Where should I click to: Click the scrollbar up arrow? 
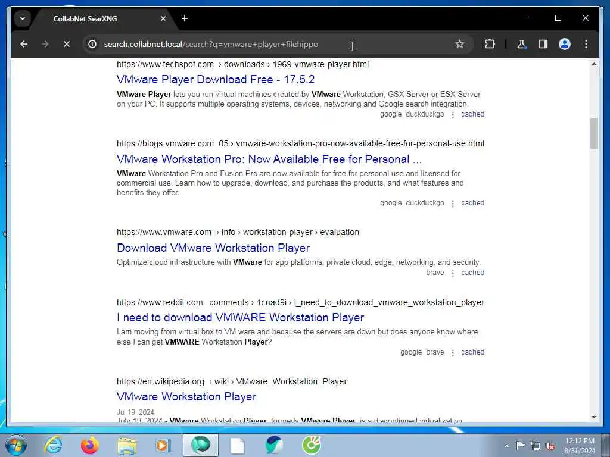pyautogui.click(x=594, y=64)
